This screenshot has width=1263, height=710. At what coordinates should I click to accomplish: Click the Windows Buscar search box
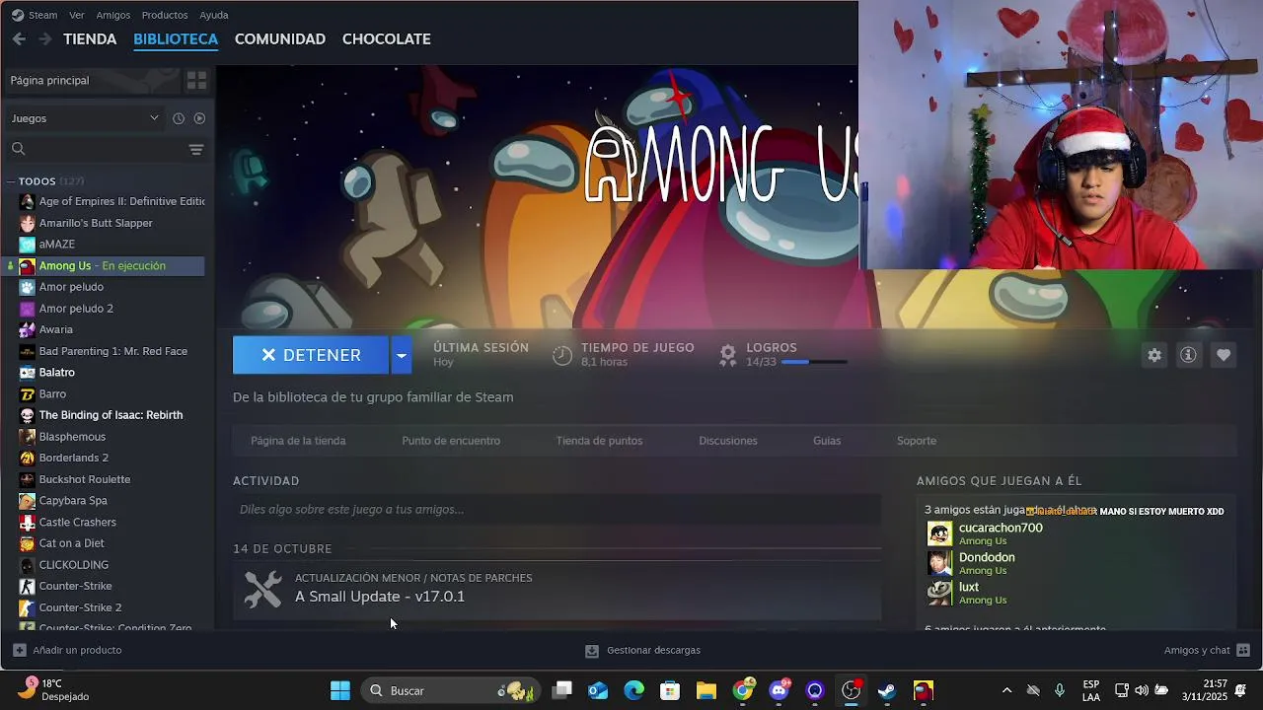point(451,690)
